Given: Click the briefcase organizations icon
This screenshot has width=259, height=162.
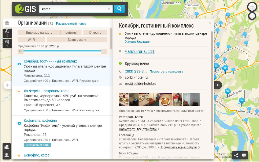Looking at the screenshot, I should pyautogui.click(x=7, y=23).
